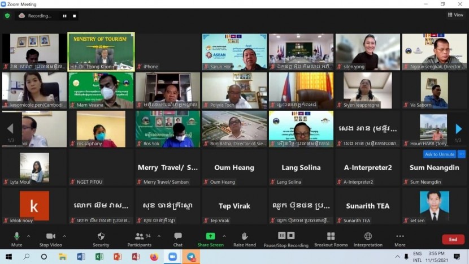469x264 pixels.
Task: Toggle Stop Video camera button
Action: [51, 236]
